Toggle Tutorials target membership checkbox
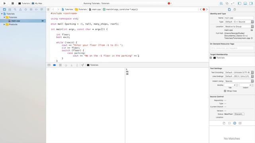This screenshot has width=255, height=143. point(211,58)
